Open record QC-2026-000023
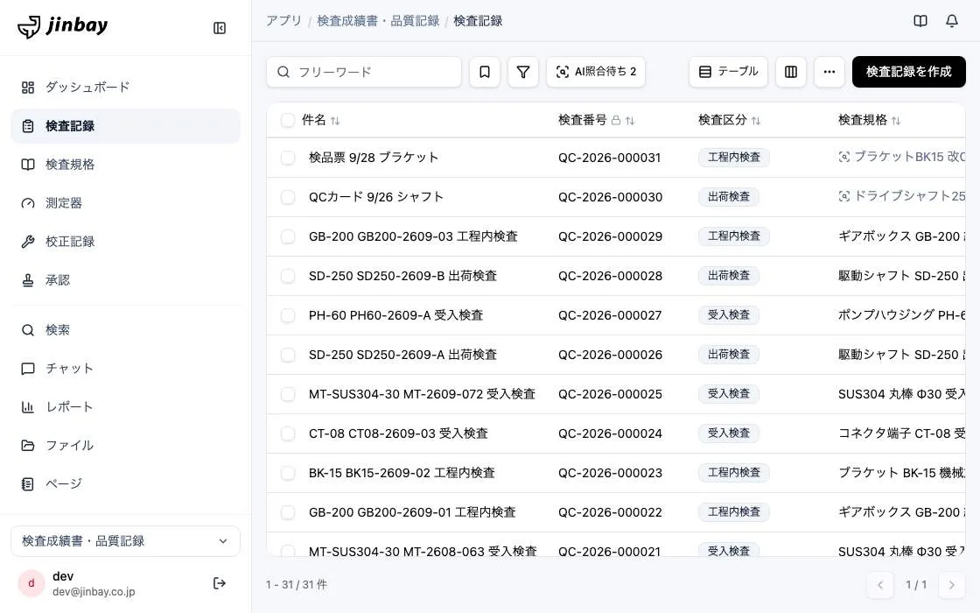980x613 pixels. click(x=610, y=473)
